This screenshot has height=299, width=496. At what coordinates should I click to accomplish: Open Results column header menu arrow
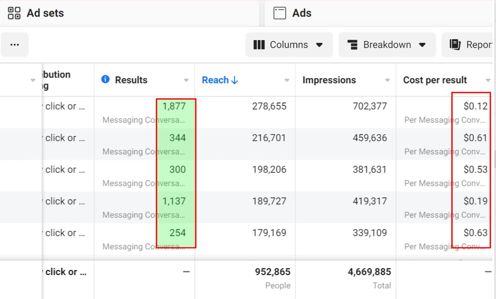click(x=186, y=80)
